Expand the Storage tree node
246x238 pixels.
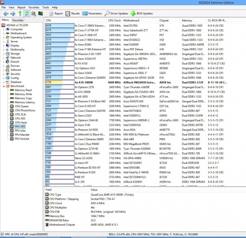coord(4,54)
